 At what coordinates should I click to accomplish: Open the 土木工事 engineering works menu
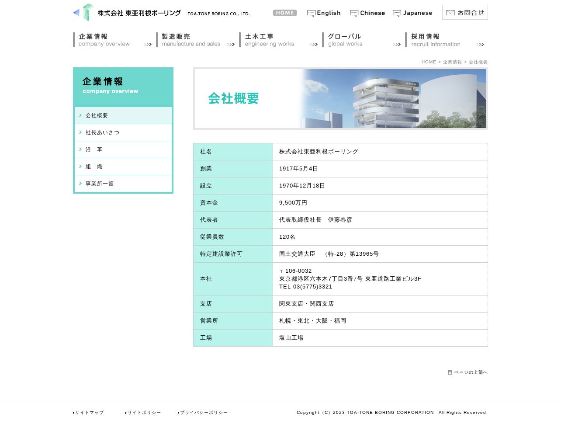(x=278, y=40)
